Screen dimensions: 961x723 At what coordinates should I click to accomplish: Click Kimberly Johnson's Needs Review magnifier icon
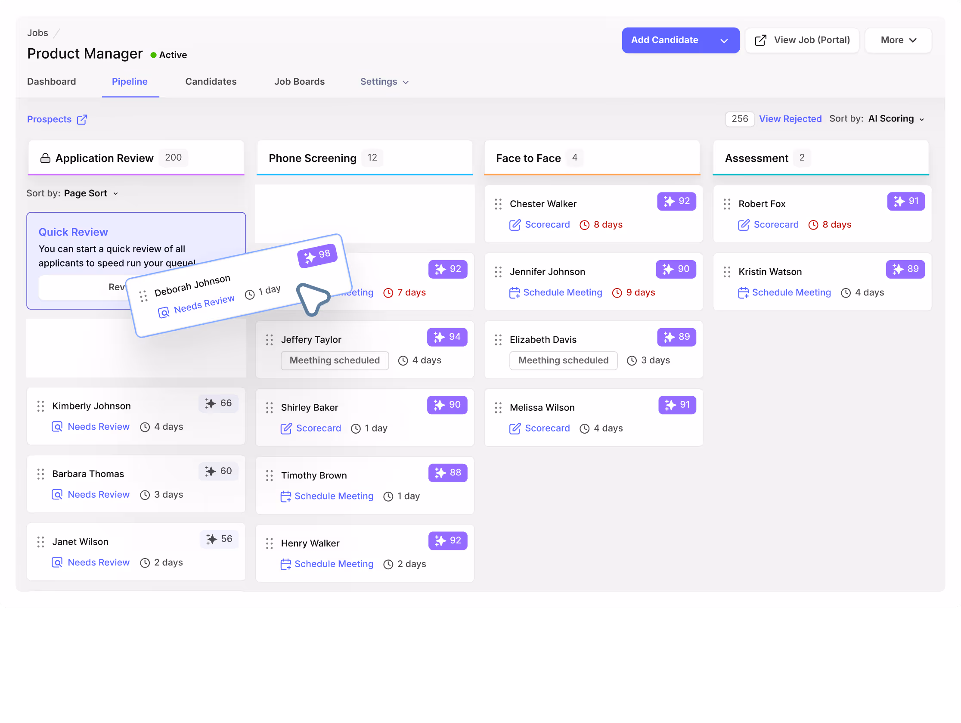[x=57, y=427]
